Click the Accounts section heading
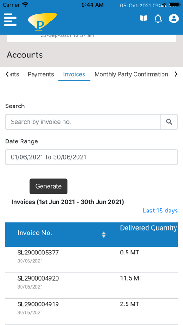The width and height of the screenshot is (183, 325). tap(25, 55)
